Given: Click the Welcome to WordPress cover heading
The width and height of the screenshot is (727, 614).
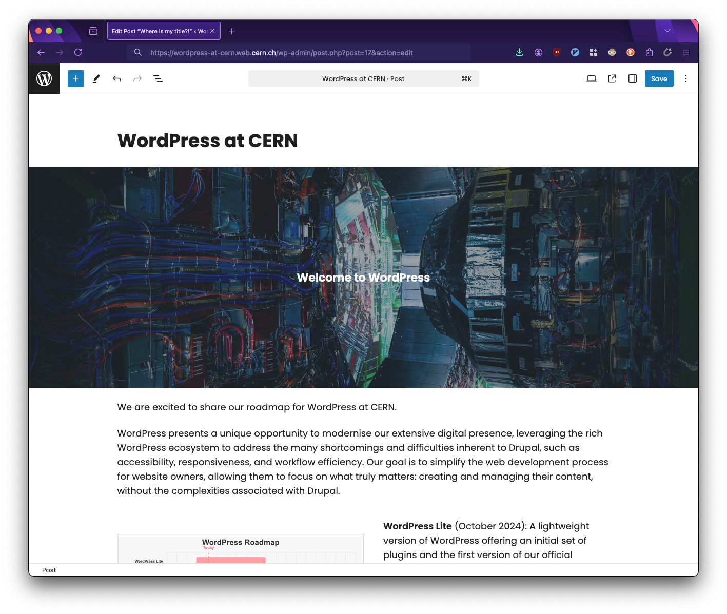Looking at the screenshot, I should [363, 278].
